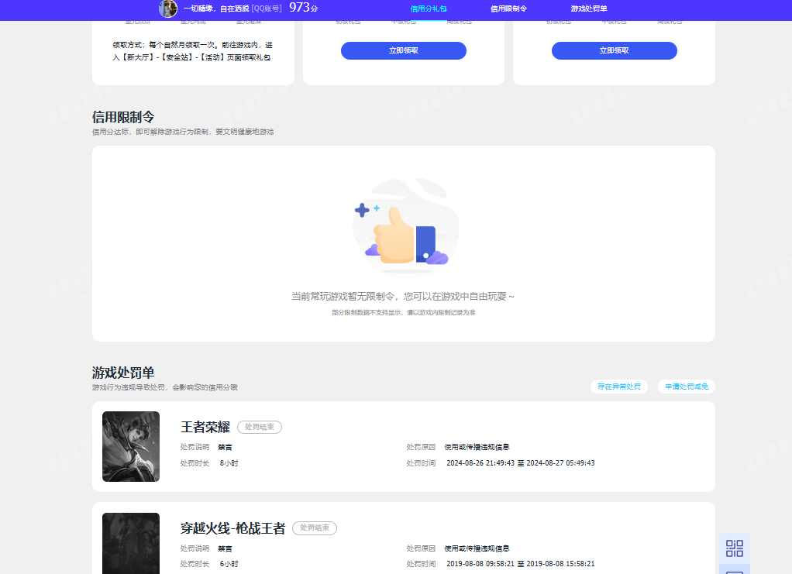
Task: Switch to the 信用限制令 tab
Action: (508, 9)
